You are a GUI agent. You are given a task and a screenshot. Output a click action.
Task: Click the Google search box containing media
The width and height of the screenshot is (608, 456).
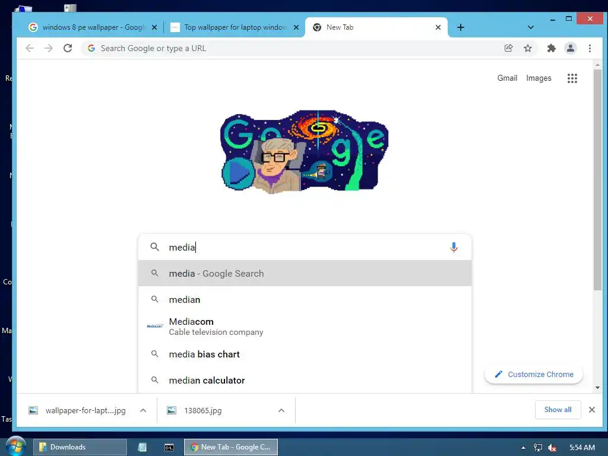pyautogui.click(x=305, y=247)
